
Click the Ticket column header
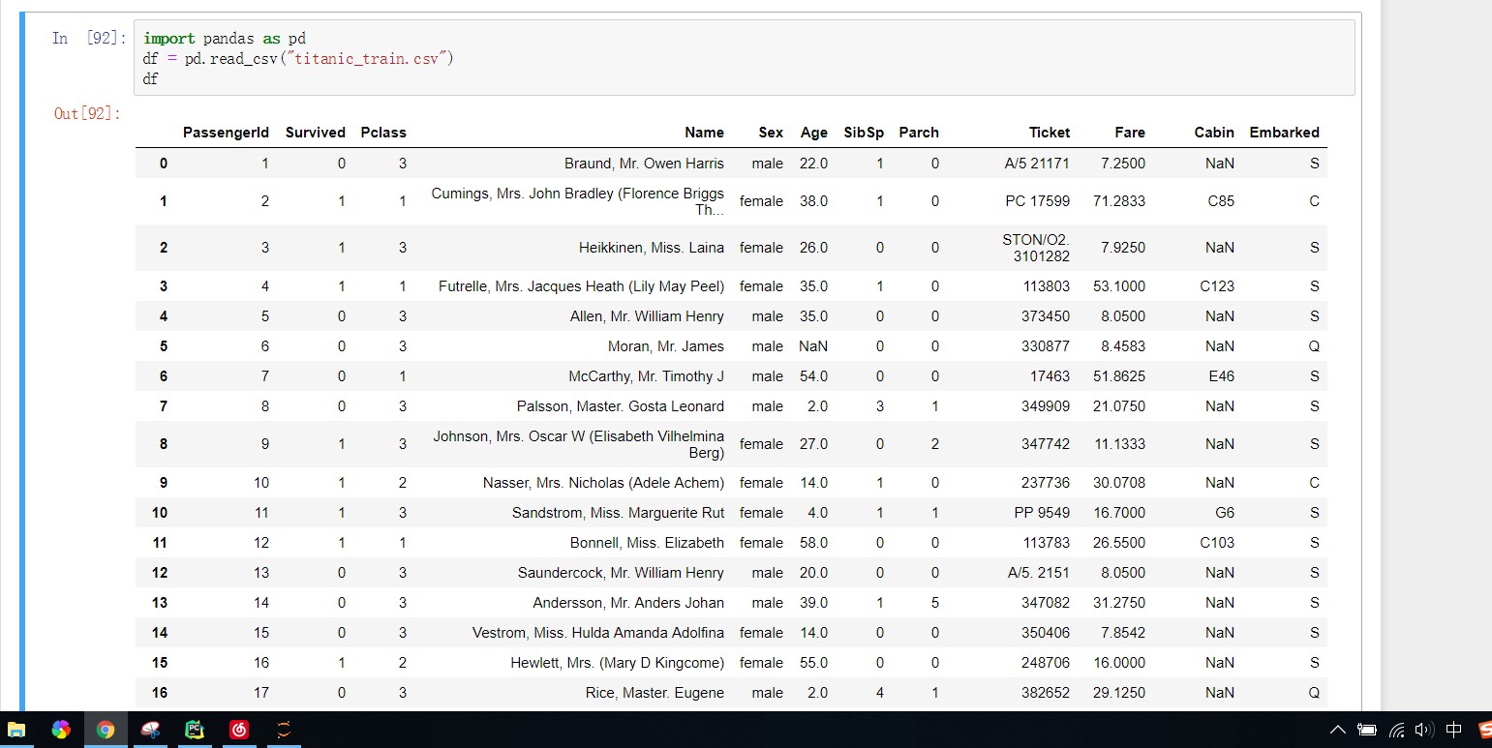1050,133
